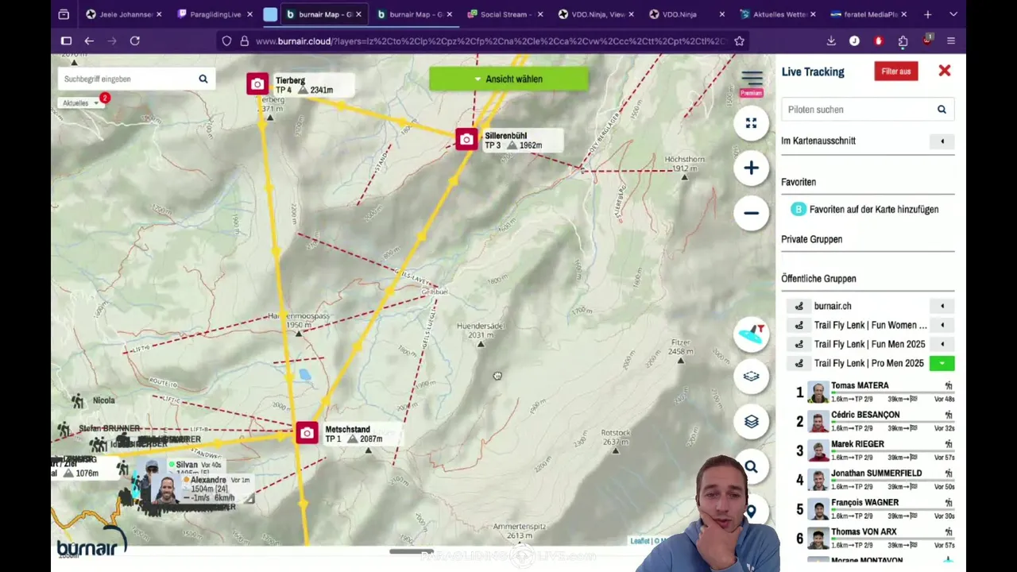Zoom out of the map
The height and width of the screenshot is (572, 1017).
point(751,213)
